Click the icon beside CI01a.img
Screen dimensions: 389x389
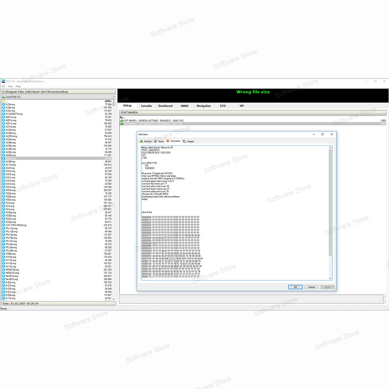[x=4, y=171]
